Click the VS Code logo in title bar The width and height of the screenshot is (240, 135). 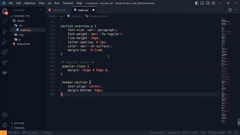[x=3, y=3]
